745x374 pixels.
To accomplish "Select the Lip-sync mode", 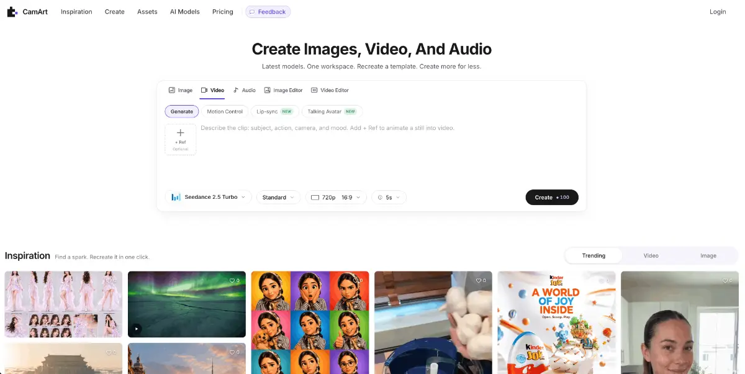I will [274, 111].
